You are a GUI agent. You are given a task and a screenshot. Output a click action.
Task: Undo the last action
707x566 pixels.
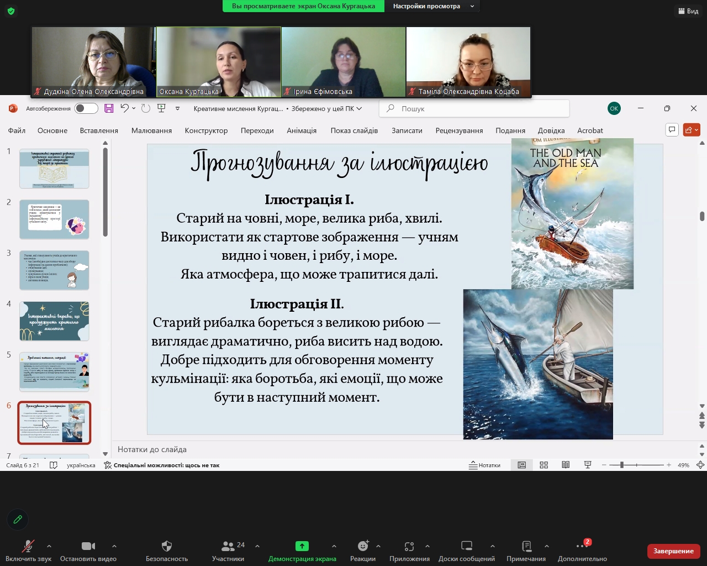pos(125,108)
